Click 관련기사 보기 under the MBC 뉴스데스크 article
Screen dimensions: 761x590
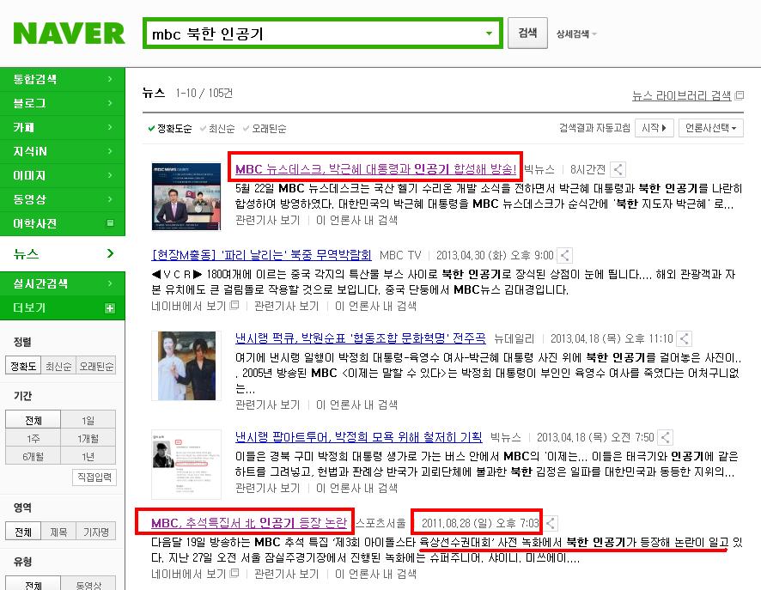[x=267, y=220]
